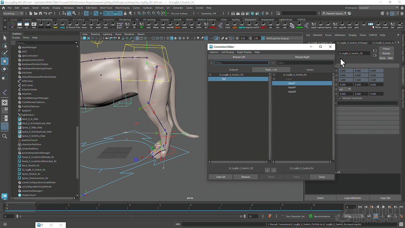Collapse the Lf_LegBk_0_Switch_Ctl outputs node

point(210,75)
